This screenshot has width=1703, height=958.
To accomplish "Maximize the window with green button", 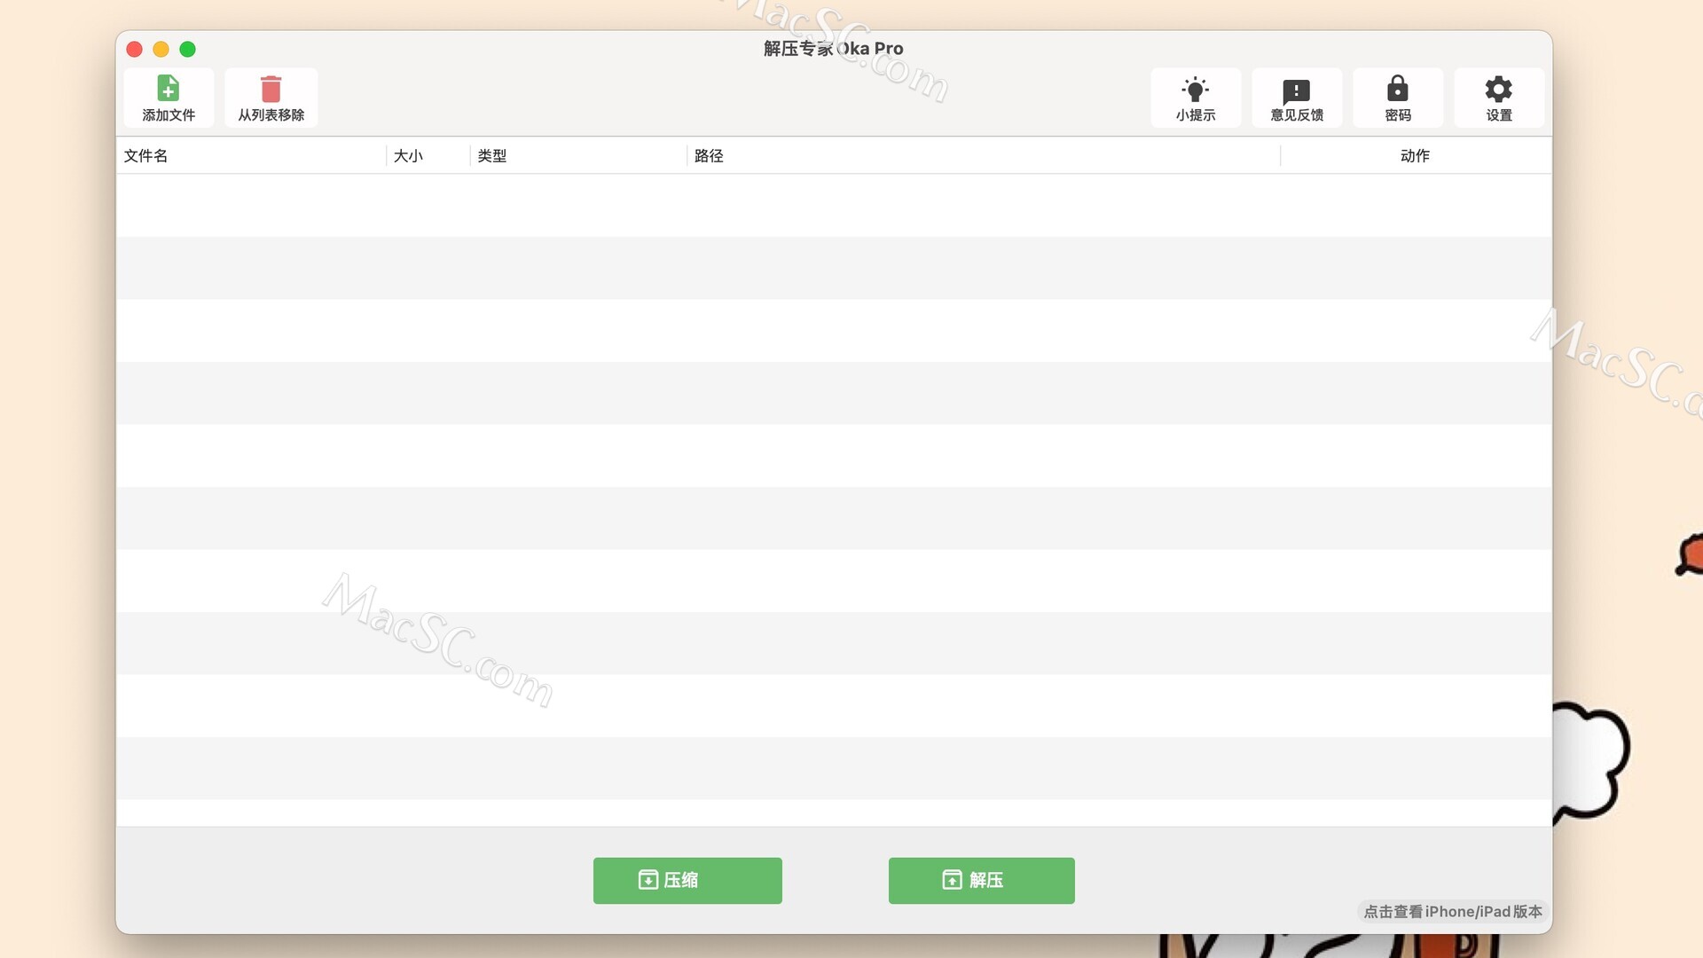I will [x=188, y=49].
